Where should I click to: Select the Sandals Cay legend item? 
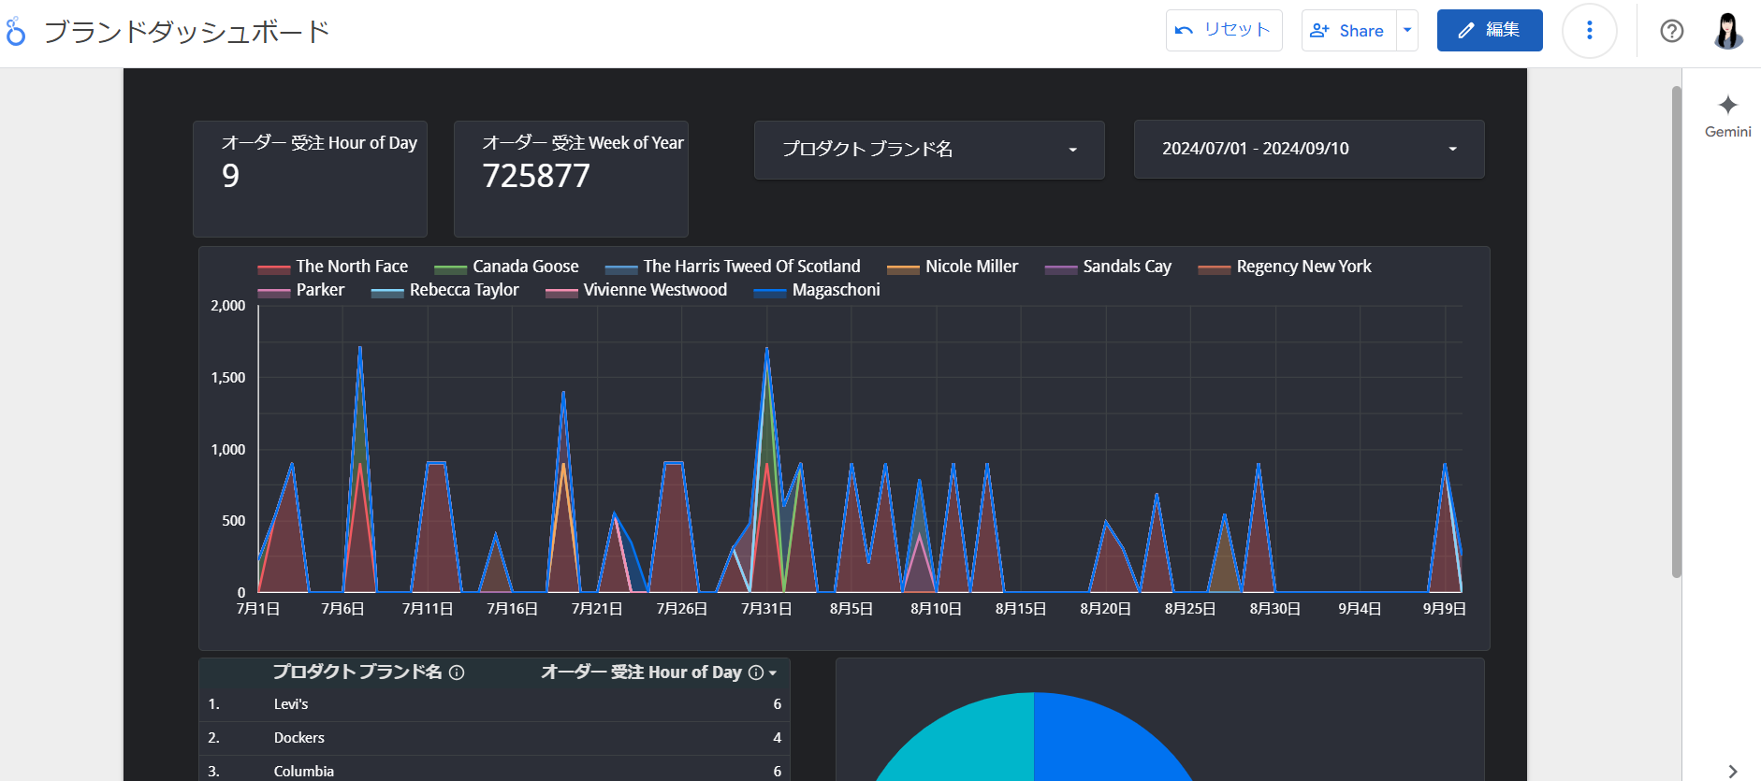coord(1108,267)
